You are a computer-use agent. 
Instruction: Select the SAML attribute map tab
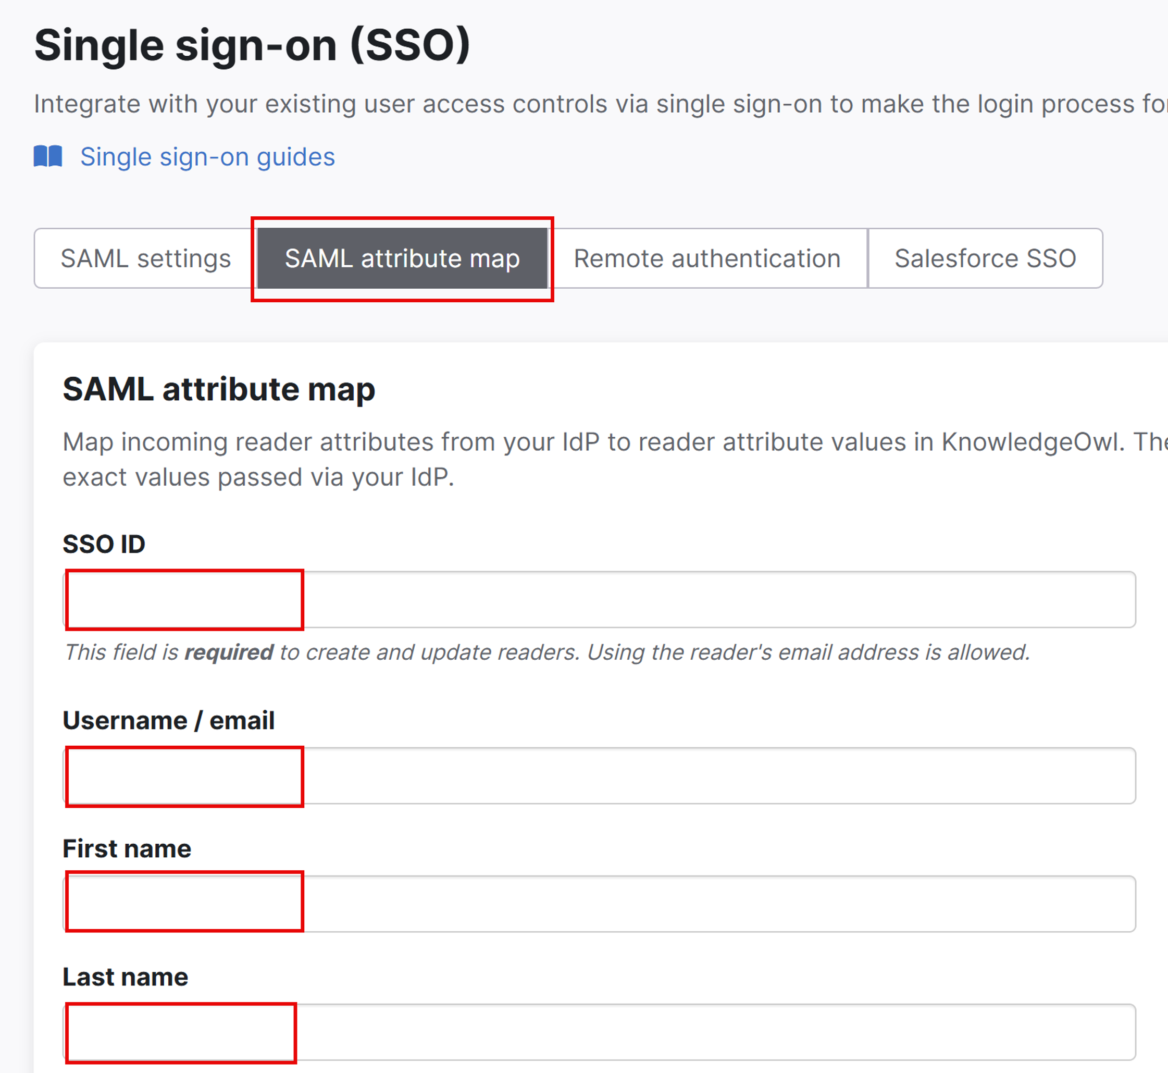(402, 258)
